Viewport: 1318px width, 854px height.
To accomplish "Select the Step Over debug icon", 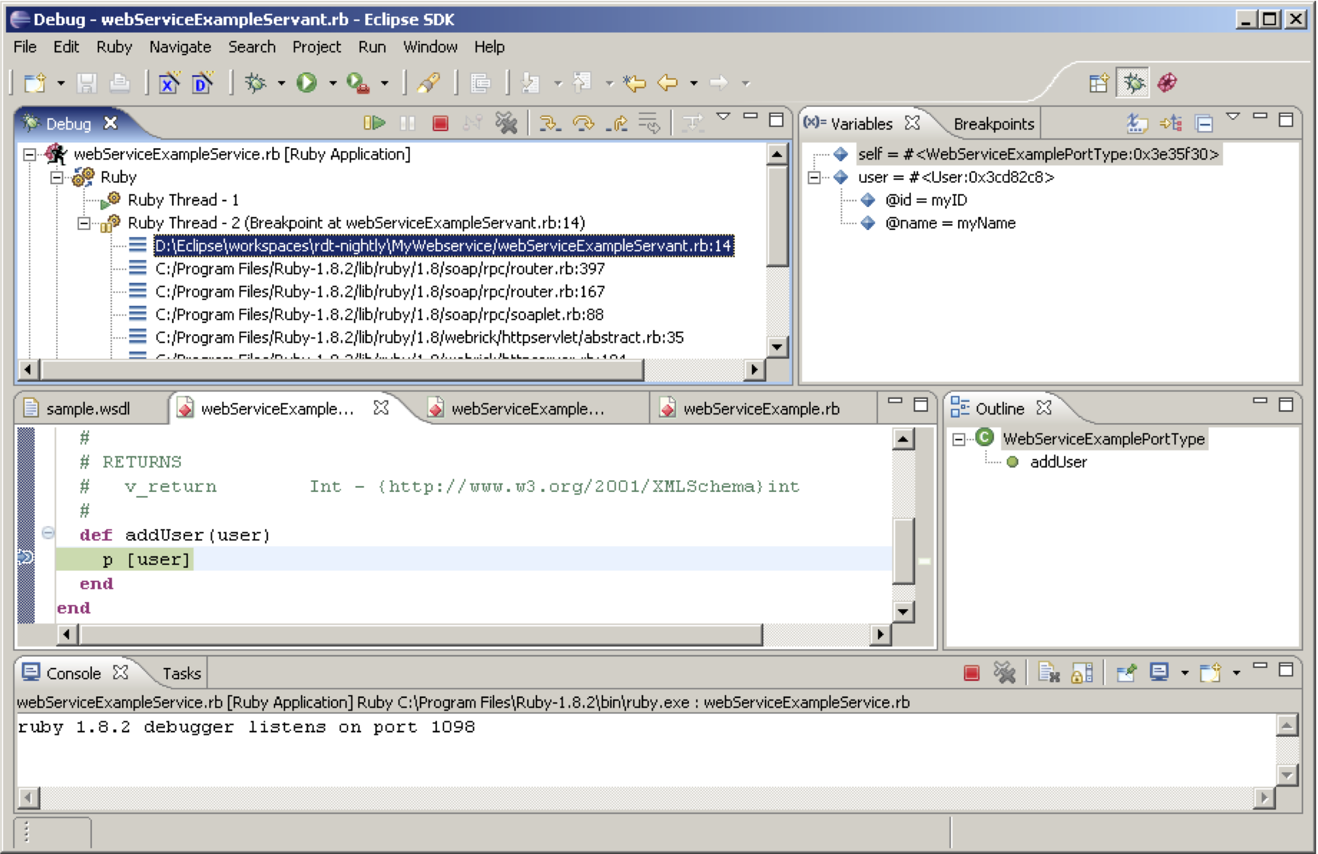I will (582, 124).
